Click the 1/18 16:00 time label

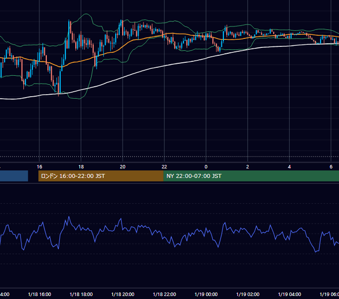[39, 294]
